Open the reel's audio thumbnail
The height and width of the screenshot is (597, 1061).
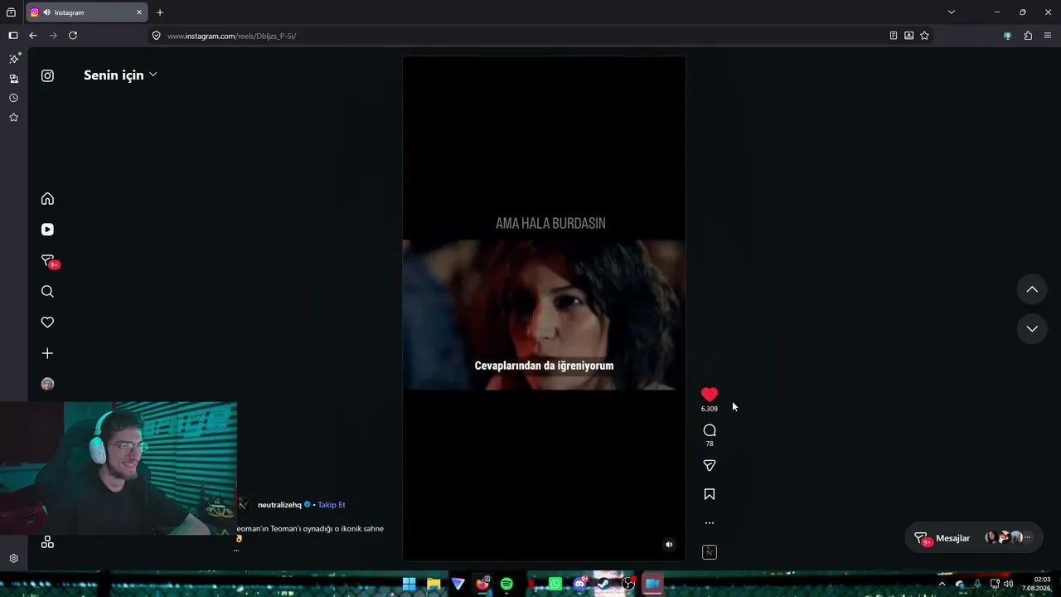(710, 552)
